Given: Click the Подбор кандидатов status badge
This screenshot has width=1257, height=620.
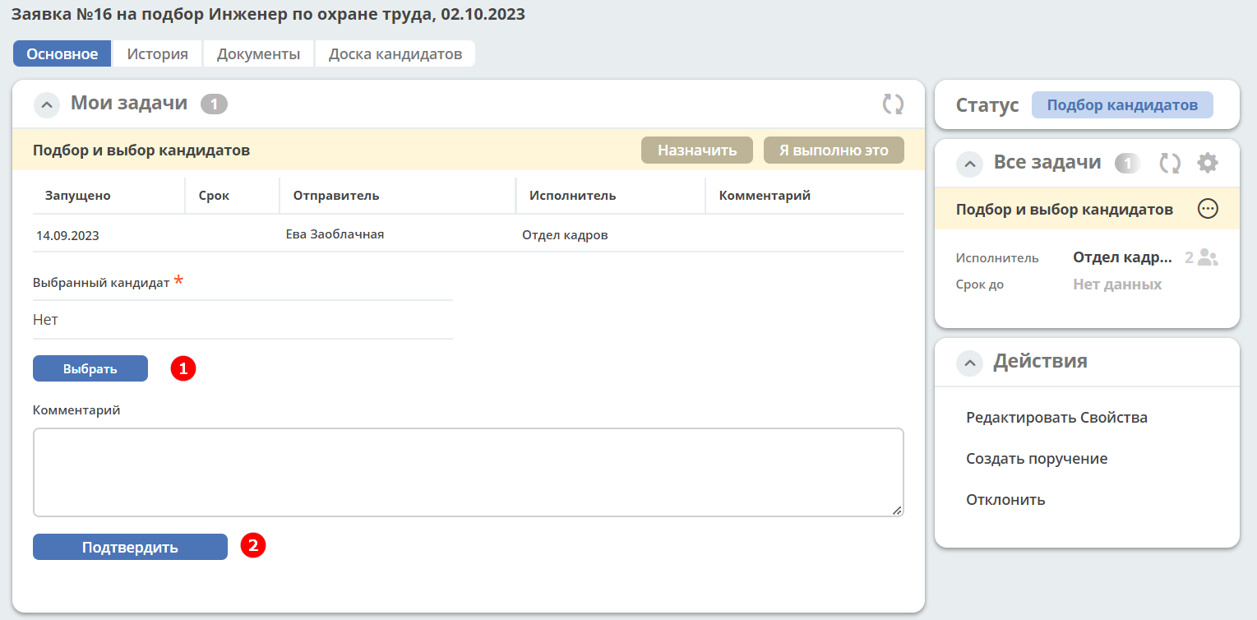Looking at the screenshot, I should click(1122, 105).
